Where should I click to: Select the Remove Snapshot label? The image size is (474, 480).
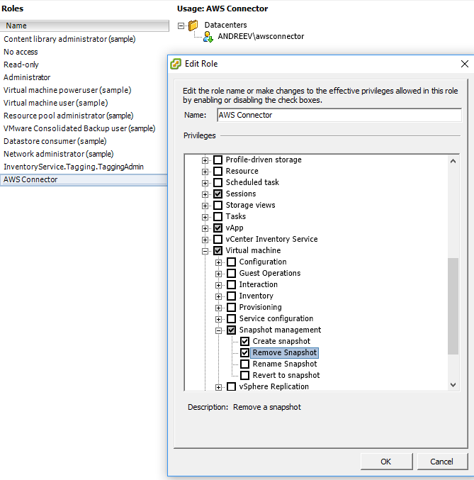click(285, 352)
